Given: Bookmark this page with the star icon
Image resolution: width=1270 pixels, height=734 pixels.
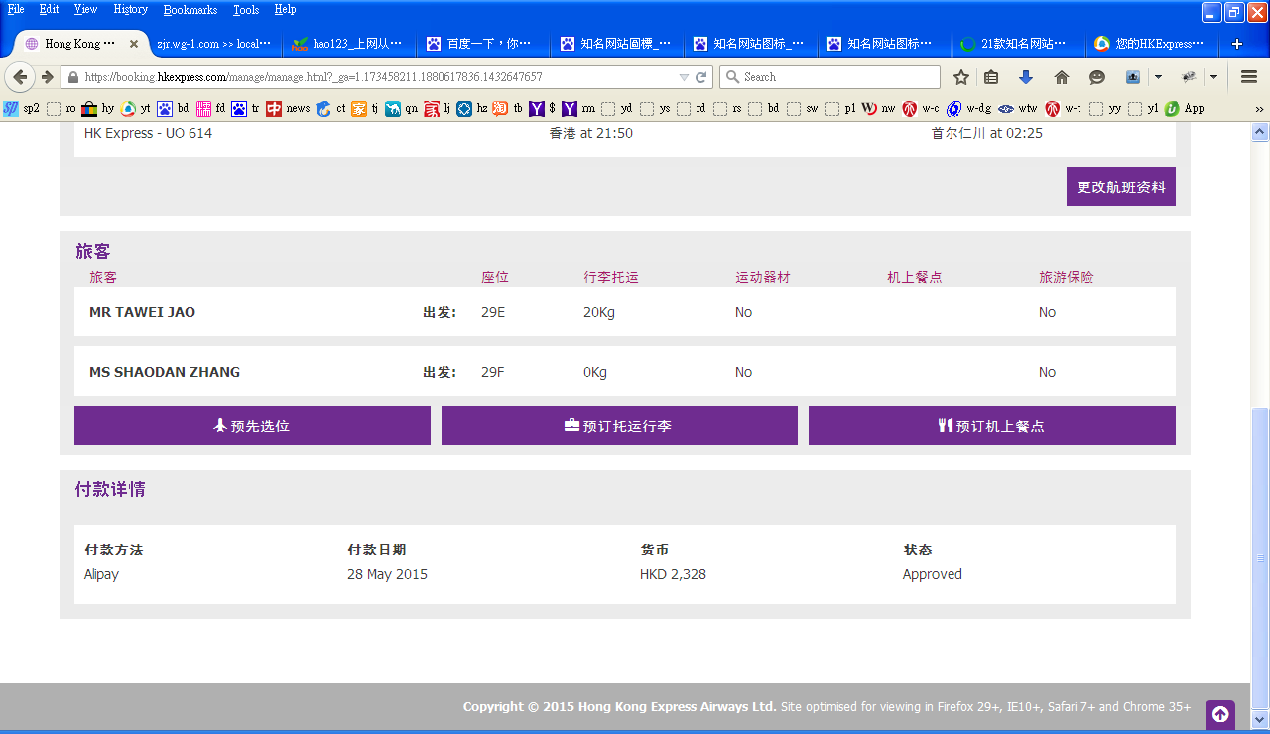Looking at the screenshot, I should pos(960,77).
